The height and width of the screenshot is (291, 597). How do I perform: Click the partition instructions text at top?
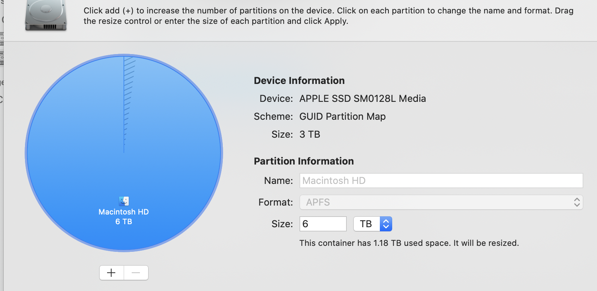(x=328, y=16)
